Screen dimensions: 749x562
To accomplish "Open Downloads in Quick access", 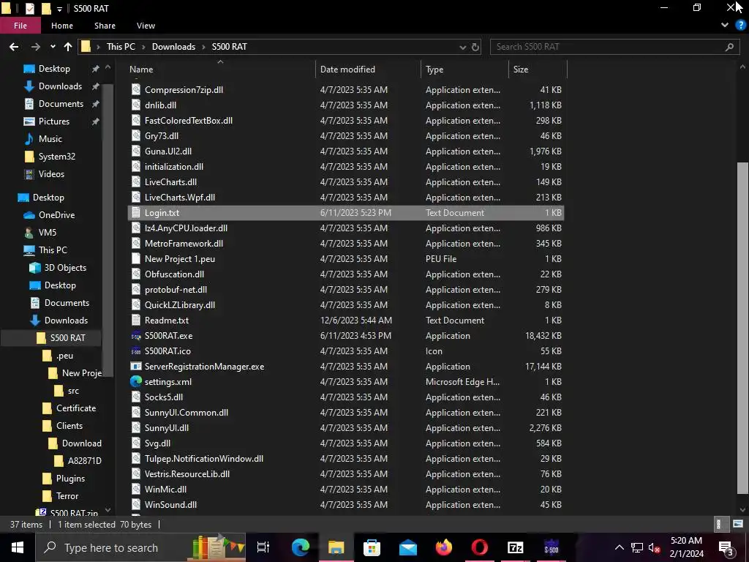I will (x=60, y=86).
